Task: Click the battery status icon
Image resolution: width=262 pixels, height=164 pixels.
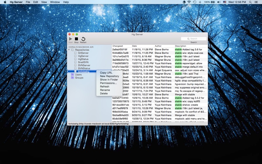Action: pyautogui.click(x=213, y=2)
